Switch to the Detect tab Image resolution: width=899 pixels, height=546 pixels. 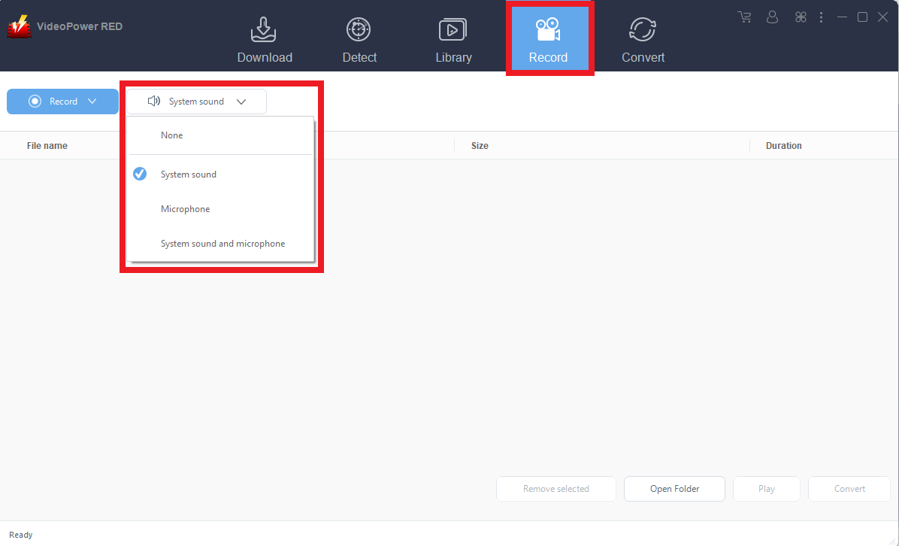click(359, 40)
